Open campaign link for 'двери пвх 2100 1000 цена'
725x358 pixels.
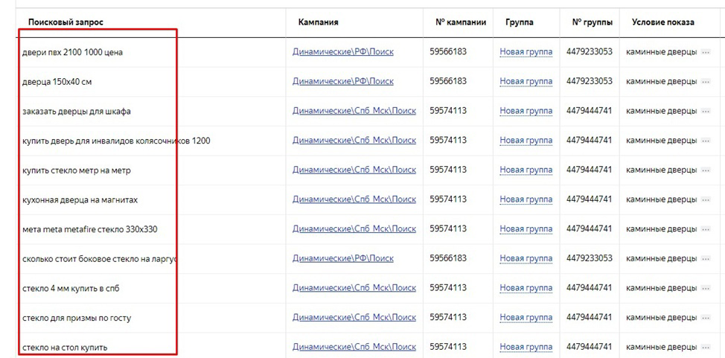[343, 52]
